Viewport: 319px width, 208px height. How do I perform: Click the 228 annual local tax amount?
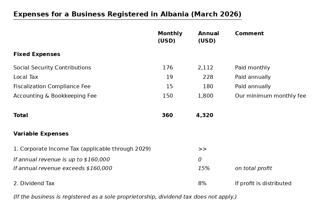[208, 77]
